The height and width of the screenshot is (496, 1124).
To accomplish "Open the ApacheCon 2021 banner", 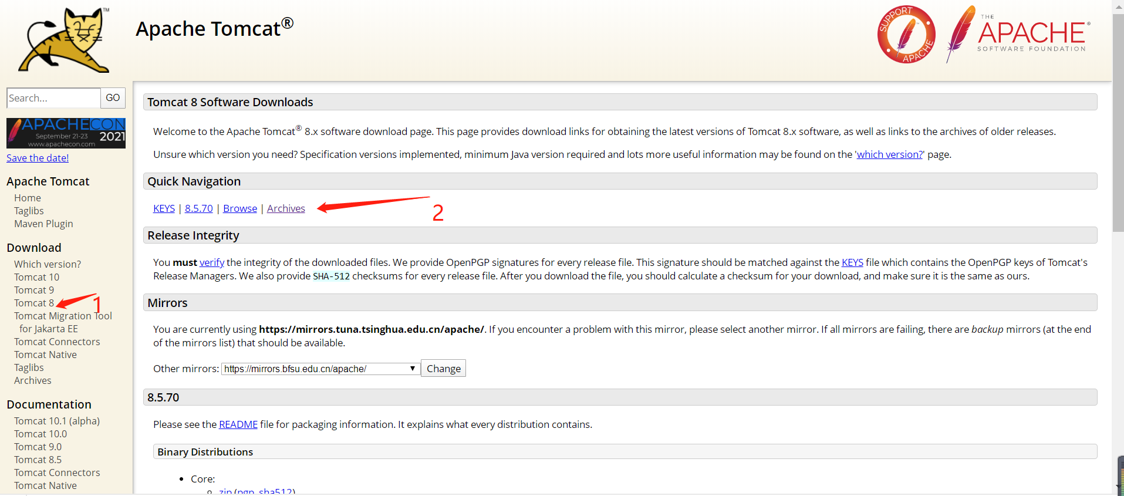I will (66, 133).
